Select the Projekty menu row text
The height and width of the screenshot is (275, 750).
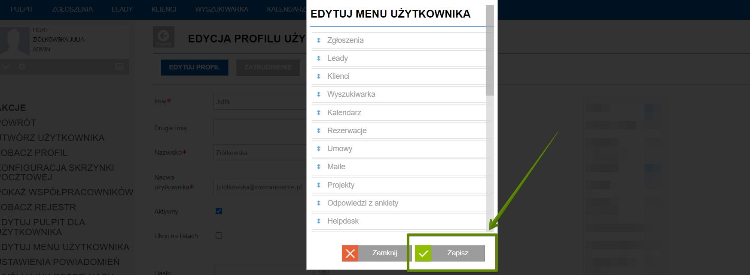(x=341, y=185)
